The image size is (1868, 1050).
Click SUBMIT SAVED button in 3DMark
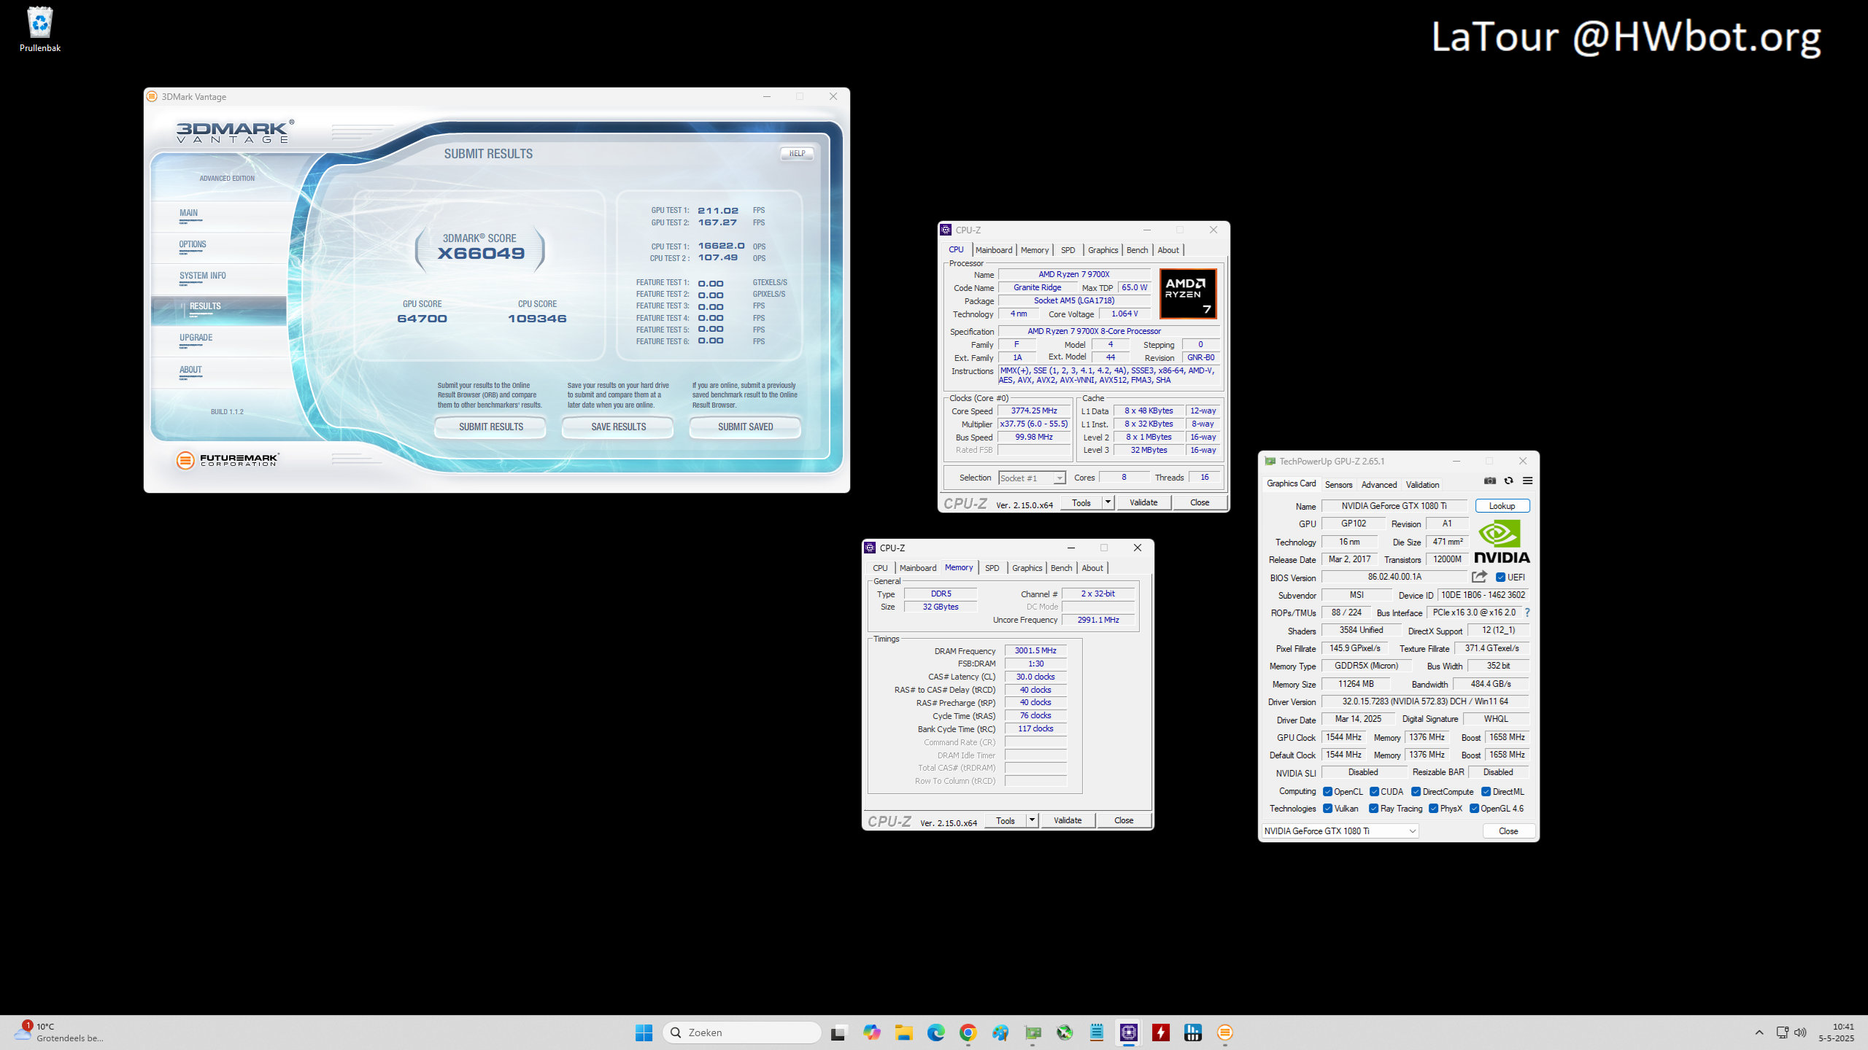745,427
